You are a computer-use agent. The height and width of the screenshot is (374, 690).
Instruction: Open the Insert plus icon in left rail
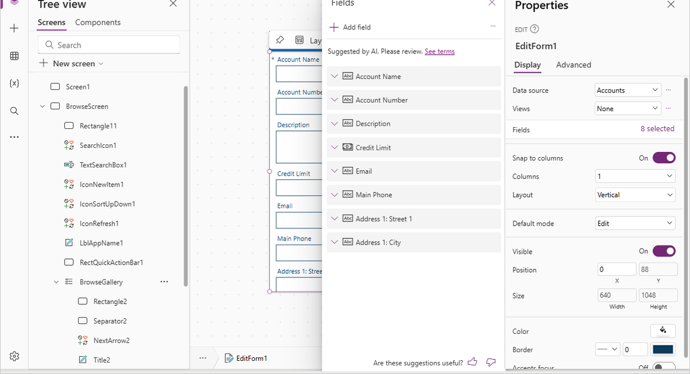pyautogui.click(x=14, y=28)
